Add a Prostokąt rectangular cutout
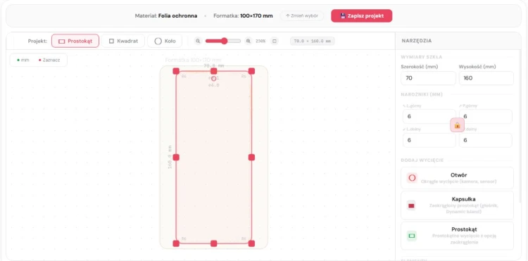528x261 pixels. pos(458,236)
